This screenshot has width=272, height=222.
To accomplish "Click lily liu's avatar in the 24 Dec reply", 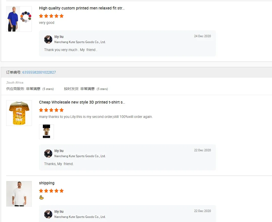I will (48, 39).
